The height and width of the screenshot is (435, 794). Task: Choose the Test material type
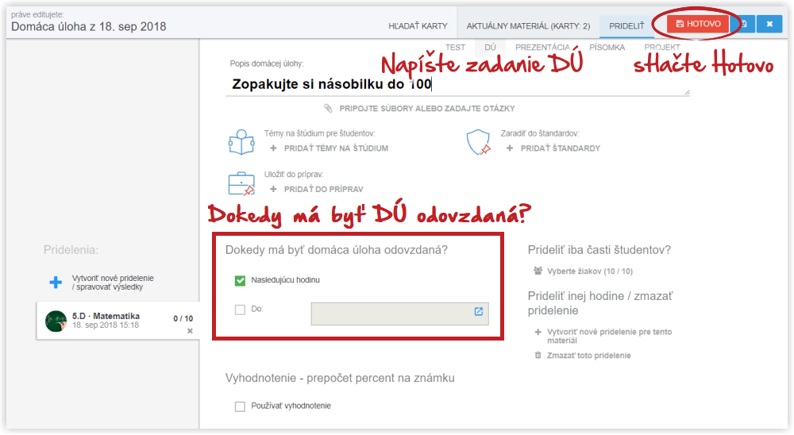pyautogui.click(x=455, y=47)
